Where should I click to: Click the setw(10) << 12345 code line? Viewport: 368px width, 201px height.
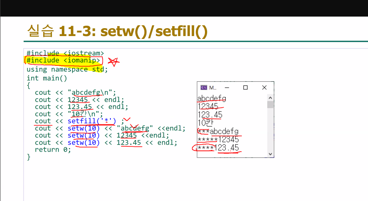pyautogui.click(x=102, y=136)
